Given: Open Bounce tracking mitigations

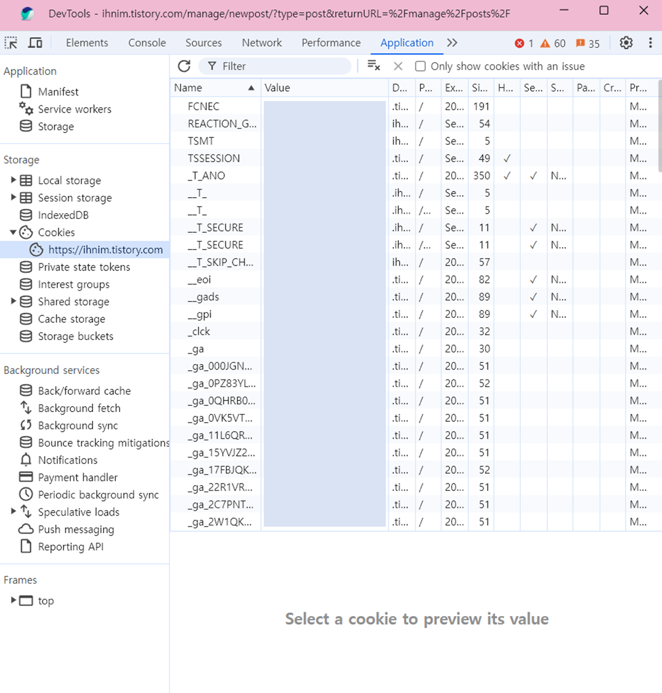Looking at the screenshot, I should pyautogui.click(x=94, y=442).
